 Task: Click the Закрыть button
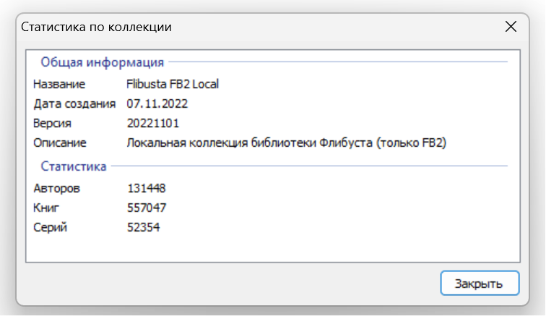coord(480,283)
